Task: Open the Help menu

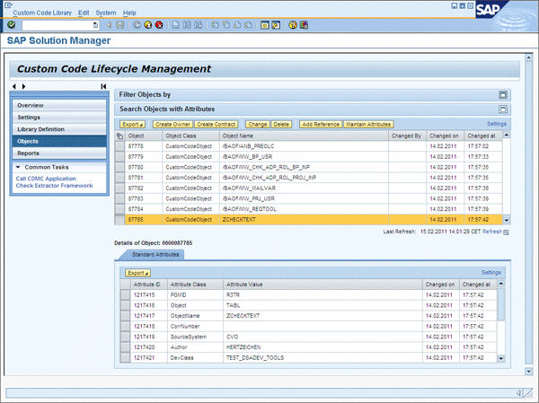Action: [x=129, y=13]
